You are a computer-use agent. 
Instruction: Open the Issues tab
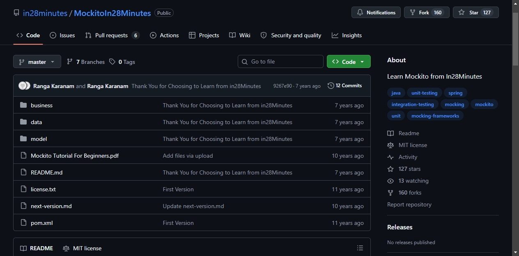click(62, 35)
